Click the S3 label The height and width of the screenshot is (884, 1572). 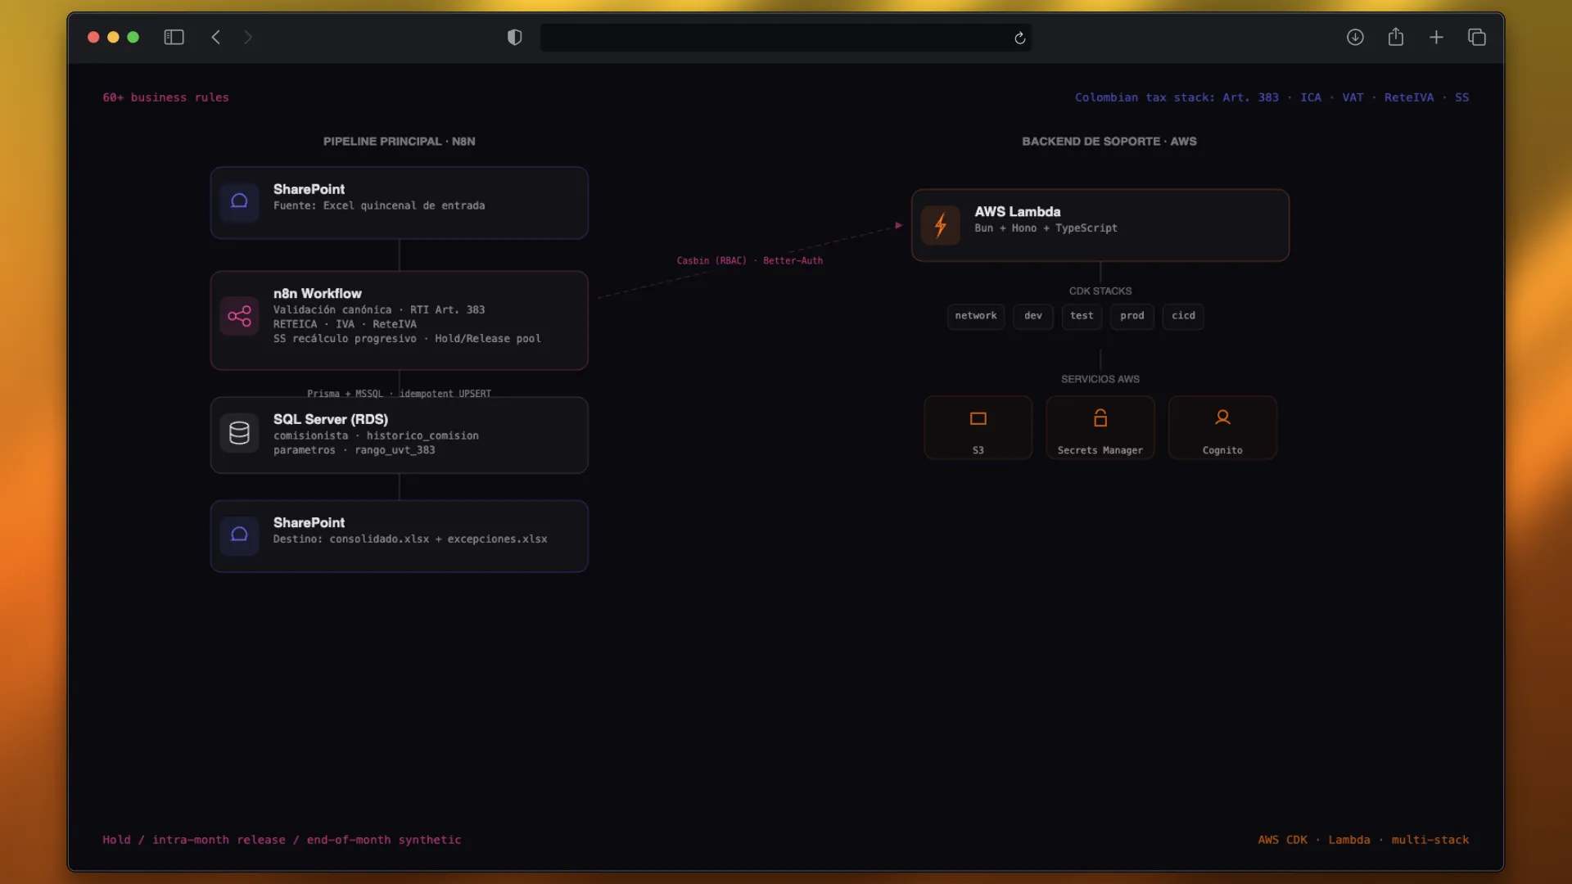point(978,450)
